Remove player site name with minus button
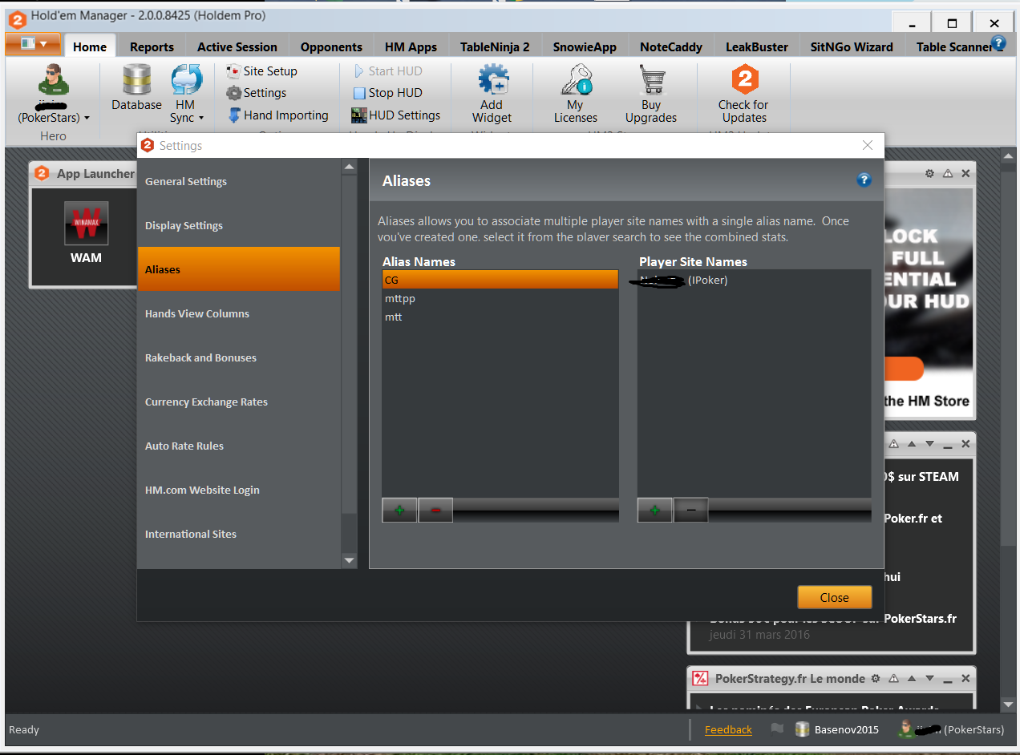 pos(691,510)
